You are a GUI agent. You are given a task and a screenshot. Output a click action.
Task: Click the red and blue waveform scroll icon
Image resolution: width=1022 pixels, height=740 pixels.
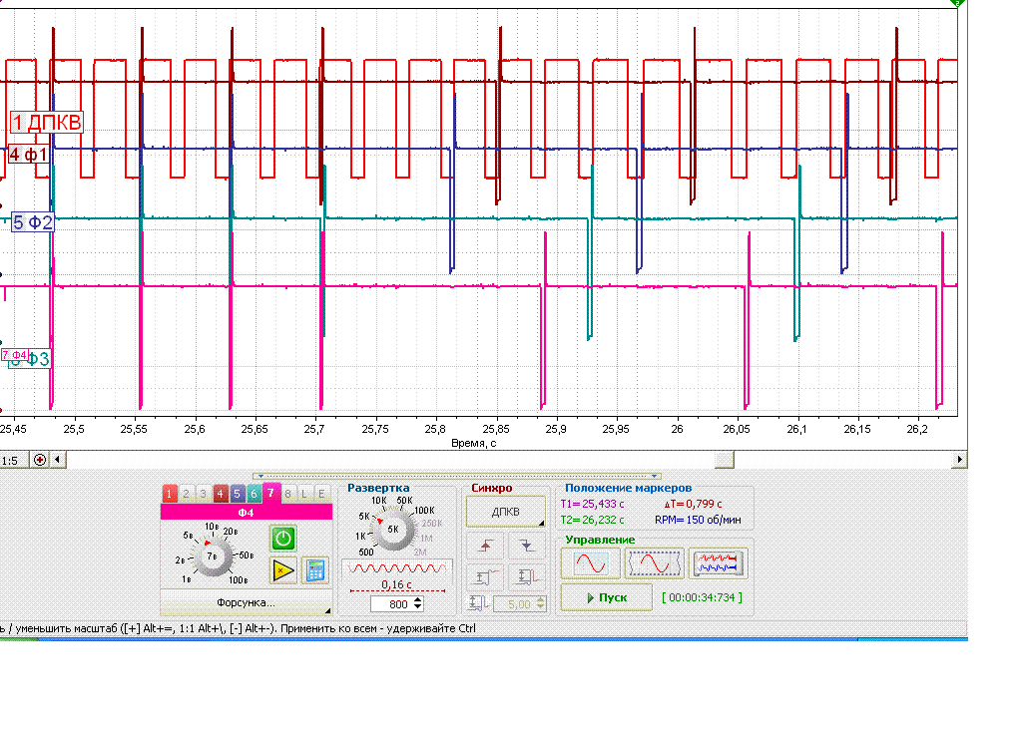(x=718, y=563)
